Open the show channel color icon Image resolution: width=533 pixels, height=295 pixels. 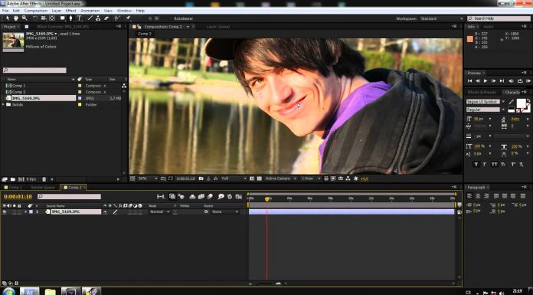pyautogui.click(x=215, y=179)
